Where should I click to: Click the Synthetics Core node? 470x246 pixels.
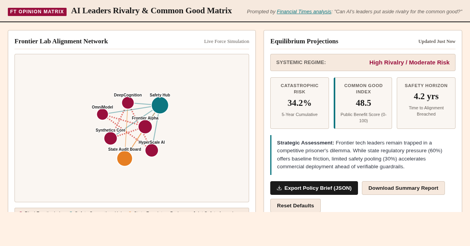tap(110, 138)
